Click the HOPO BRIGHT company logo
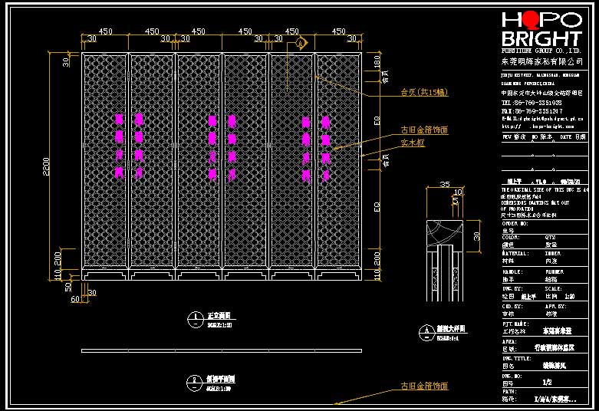 point(541,29)
